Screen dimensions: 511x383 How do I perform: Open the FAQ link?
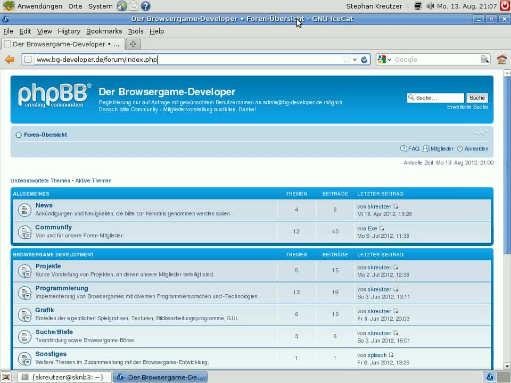[410, 148]
